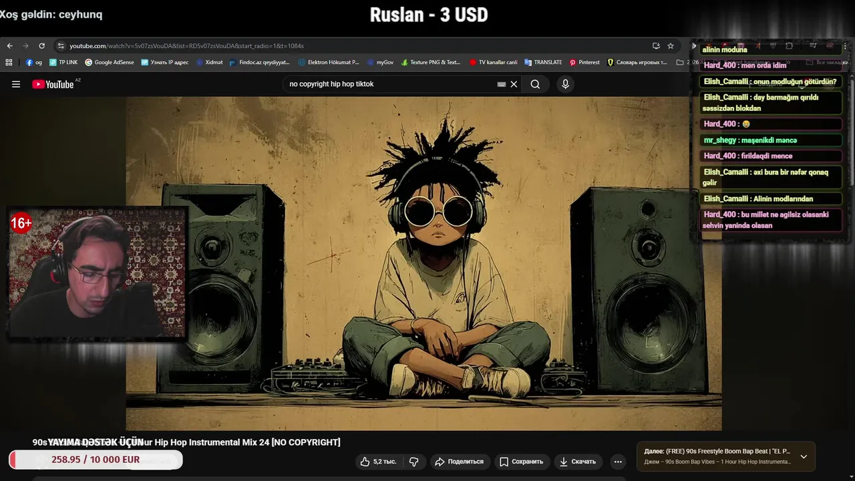Click the browser forward arrow

[25, 46]
